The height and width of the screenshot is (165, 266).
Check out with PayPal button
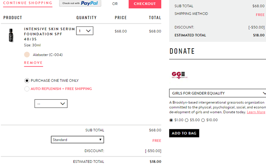(x=80, y=3)
